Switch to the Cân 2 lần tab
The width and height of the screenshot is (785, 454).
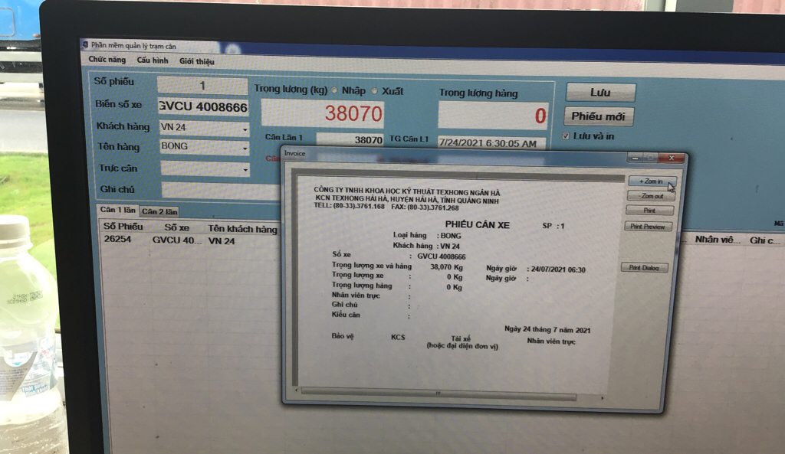pos(159,211)
